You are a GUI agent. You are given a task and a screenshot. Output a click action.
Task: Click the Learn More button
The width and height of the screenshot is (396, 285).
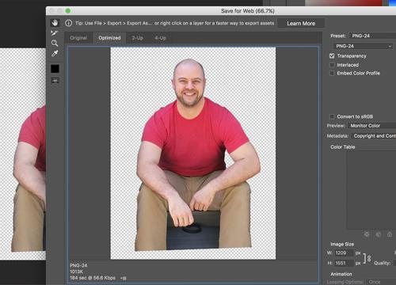click(301, 24)
